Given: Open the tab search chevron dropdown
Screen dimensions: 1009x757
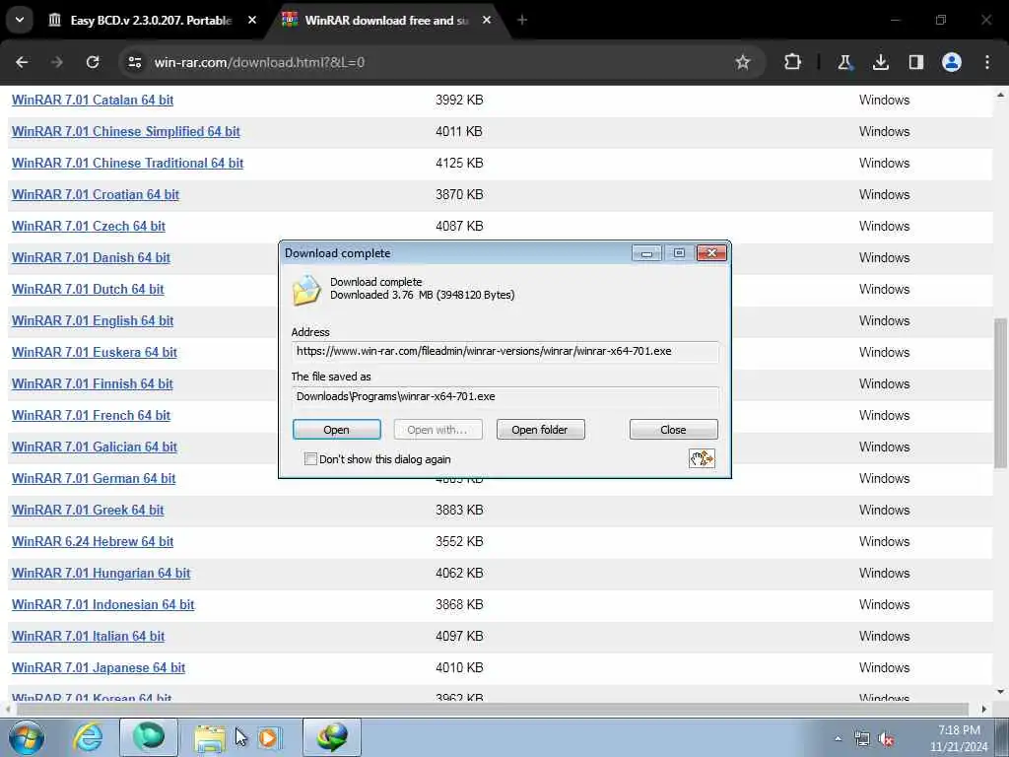Looking at the screenshot, I should click(20, 20).
